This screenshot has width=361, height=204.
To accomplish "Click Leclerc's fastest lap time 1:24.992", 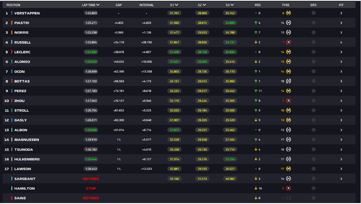I will point(91,52).
